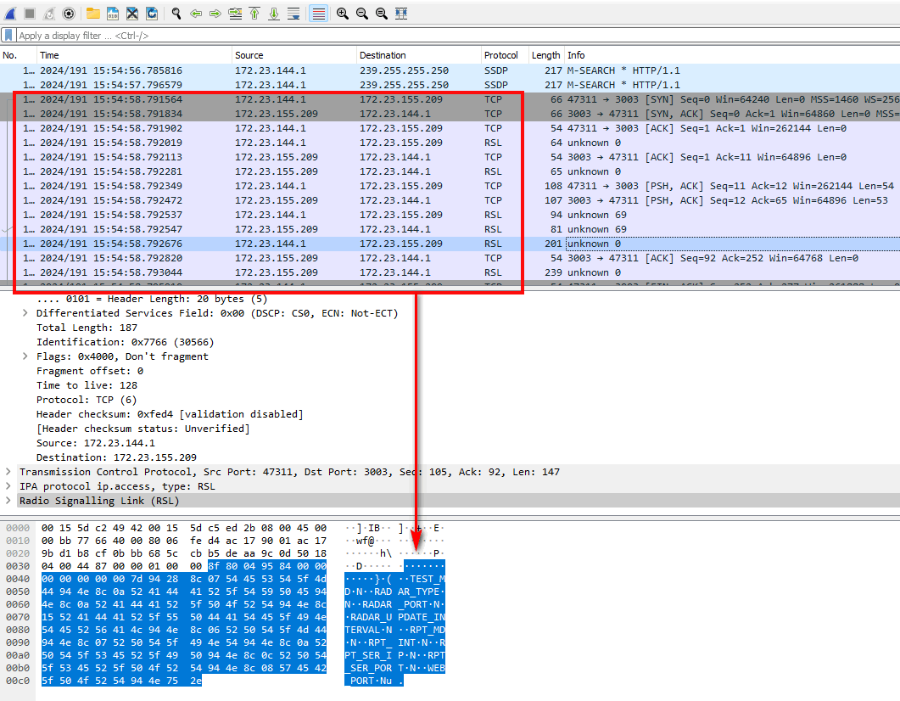Select the SYN, ACK packet at 15:54:58.791834

pos(450,114)
